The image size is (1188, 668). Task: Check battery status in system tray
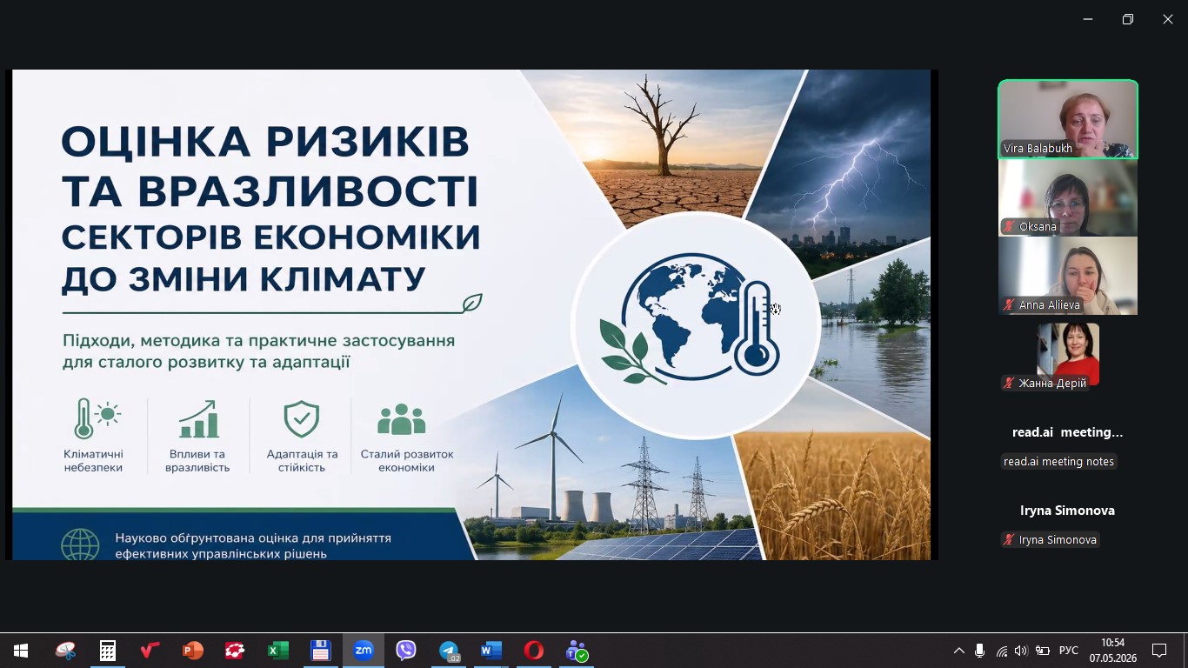click(1043, 651)
